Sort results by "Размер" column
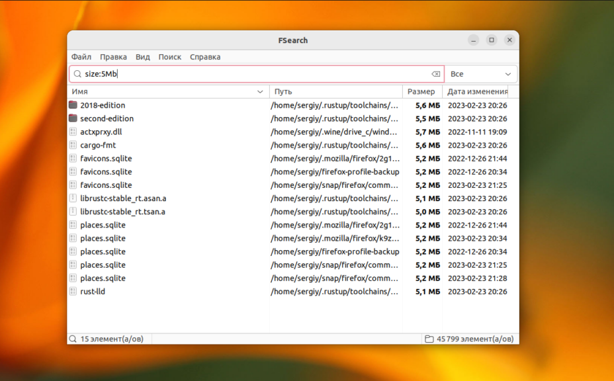This screenshot has width=614, height=381. coord(421,92)
